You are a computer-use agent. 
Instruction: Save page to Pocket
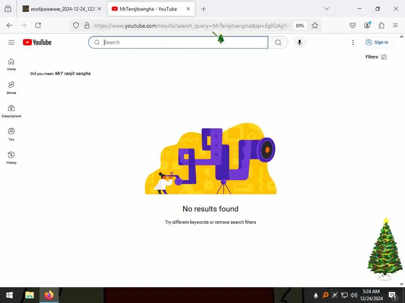click(353, 25)
